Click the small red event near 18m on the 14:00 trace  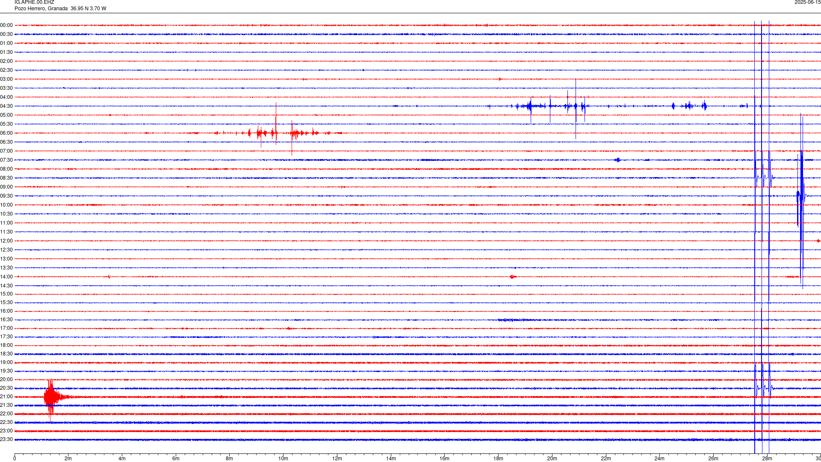512,277
